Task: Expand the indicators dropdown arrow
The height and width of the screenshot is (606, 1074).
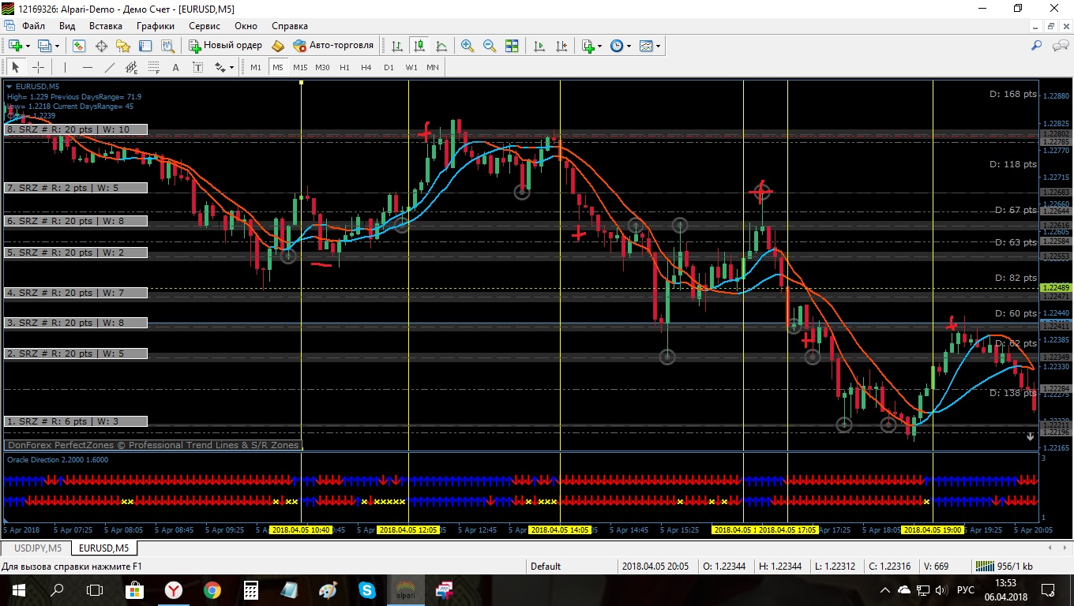Action: point(600,46)
